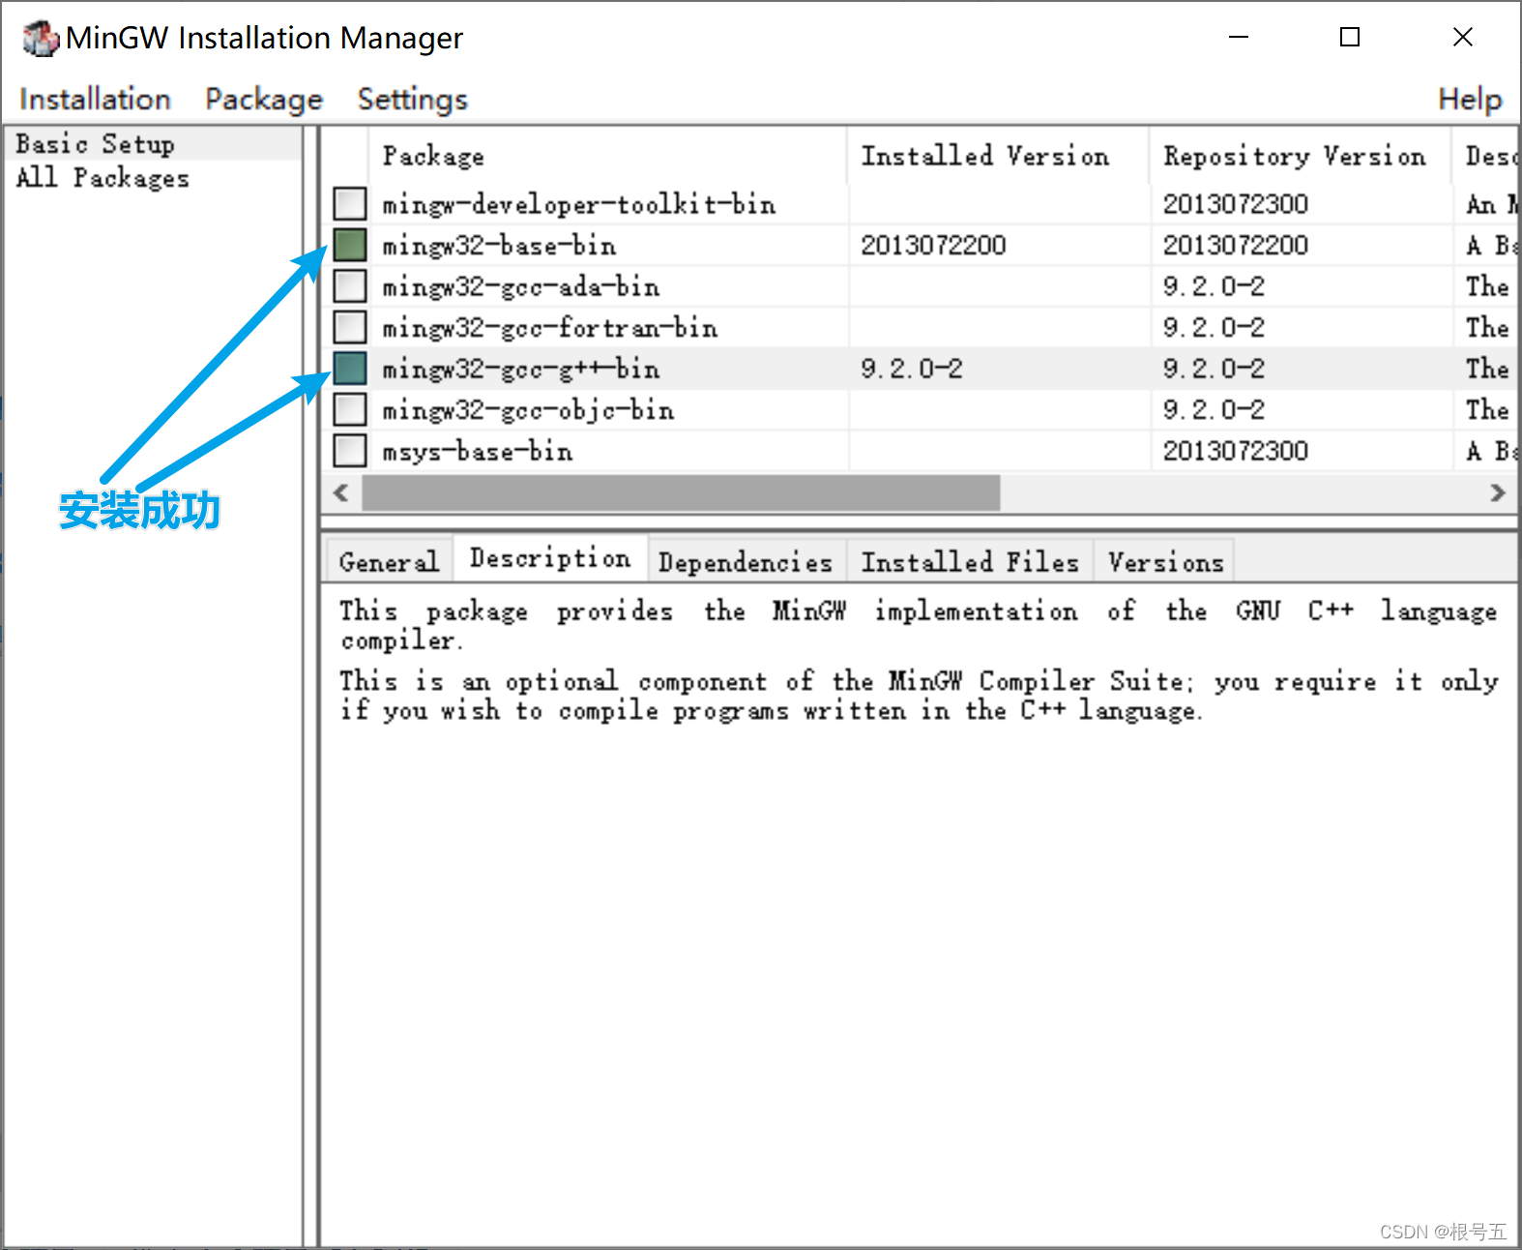Click repository version 2013072300 of msys-base-bin

[1235, 451]
